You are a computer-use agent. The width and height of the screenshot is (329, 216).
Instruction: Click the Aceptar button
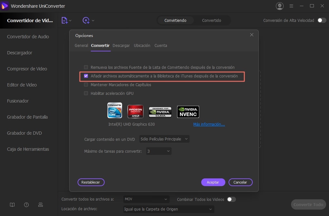pos(213,182)
